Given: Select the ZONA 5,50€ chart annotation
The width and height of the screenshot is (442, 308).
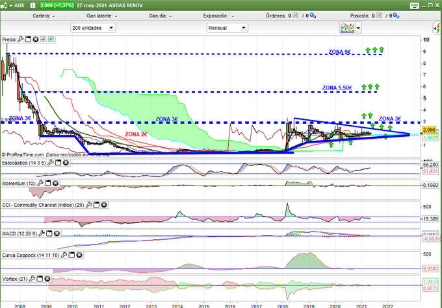Looking at the screenshot, I should pyautogui.click(x=337, y=88).
